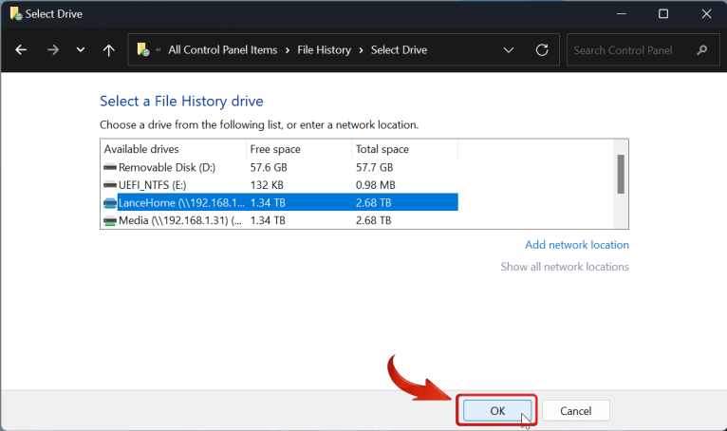Click the File History icon in address bar
Viewport: 727px width, 431px height.
pos(143,49)
